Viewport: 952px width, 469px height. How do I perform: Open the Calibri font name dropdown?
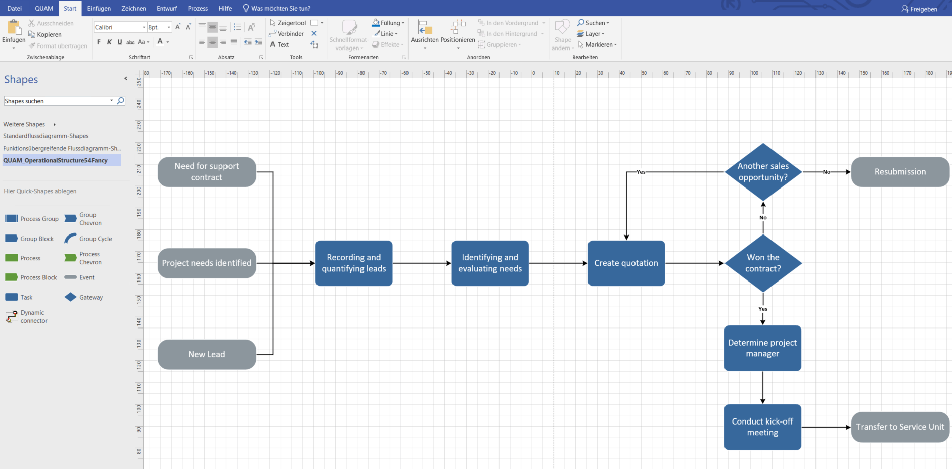point(144,27)
